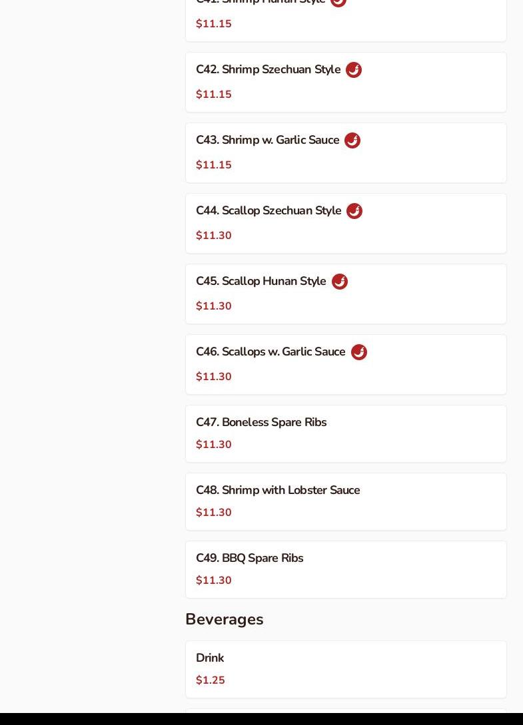This screenshot has width=523, height=725.
Task: Click the $11.30 price under Boneless Spare Ribs
Action: [x=214, y=445]
